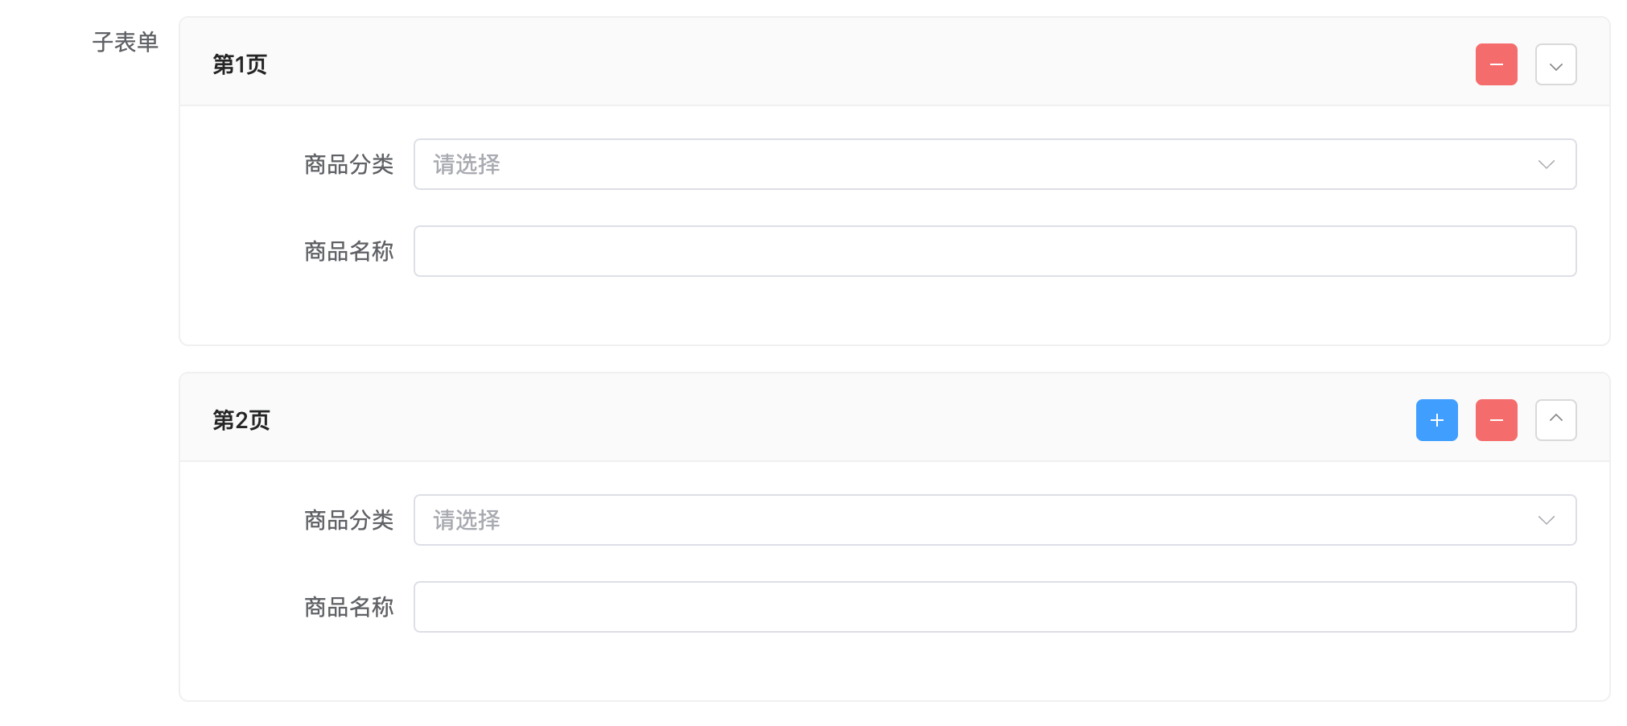
Task: Click the 子表单 form label
Action: pos(126,42)
